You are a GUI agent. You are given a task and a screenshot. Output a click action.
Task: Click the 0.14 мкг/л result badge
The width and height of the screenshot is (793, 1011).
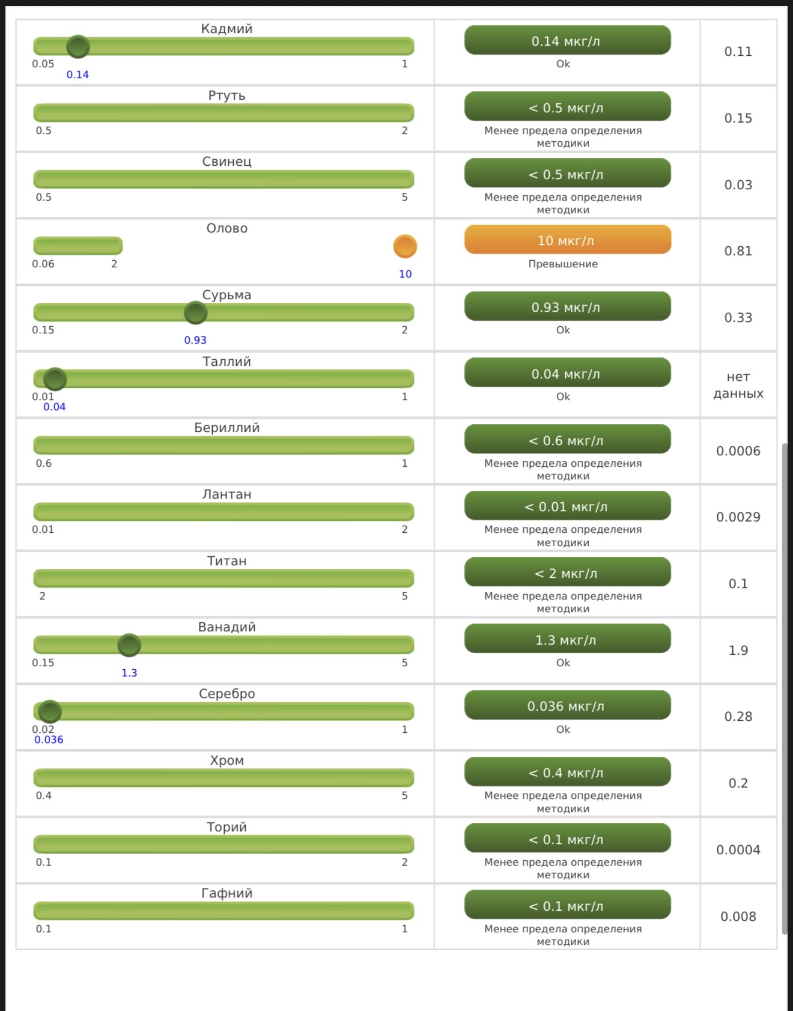click(x=567, y=40)
